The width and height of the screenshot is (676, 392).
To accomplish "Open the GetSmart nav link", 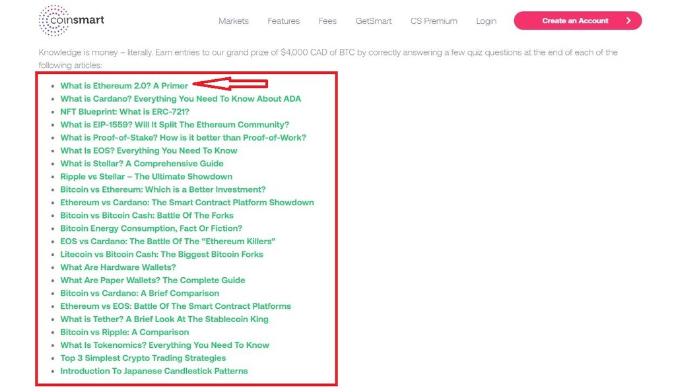I will pyautogui.click(x=374, y=20).
